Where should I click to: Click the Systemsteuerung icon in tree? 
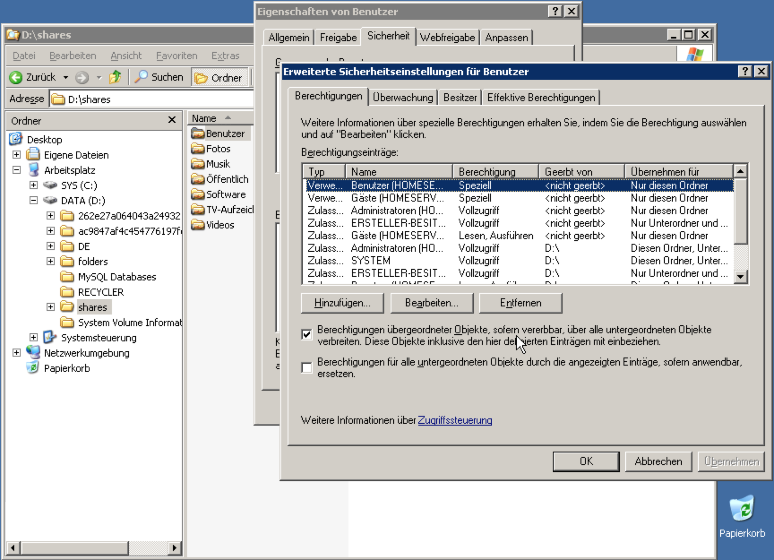tap(49, 337)
